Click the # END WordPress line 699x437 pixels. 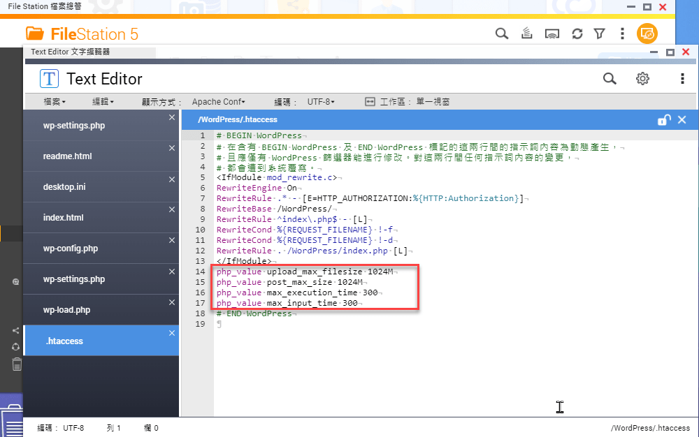point(254,313)
